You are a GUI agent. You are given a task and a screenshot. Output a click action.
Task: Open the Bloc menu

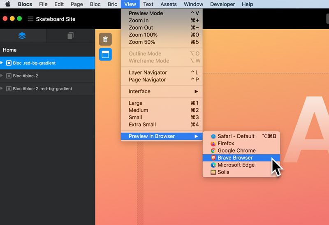(x=95, y=4)
